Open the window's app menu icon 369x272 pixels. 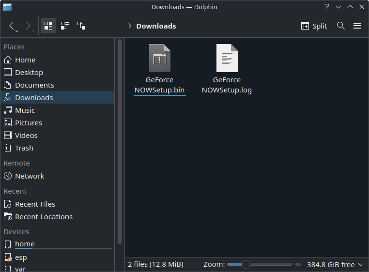(7, 7)
